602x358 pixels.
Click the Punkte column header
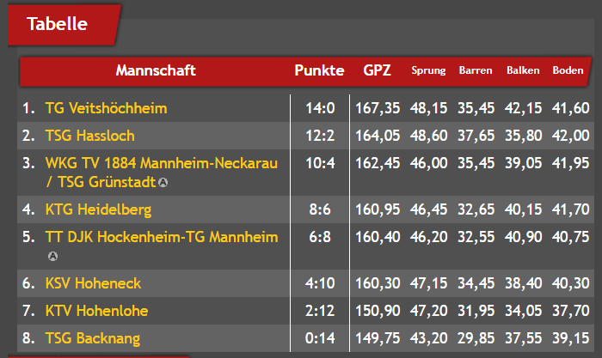[319, 70]
